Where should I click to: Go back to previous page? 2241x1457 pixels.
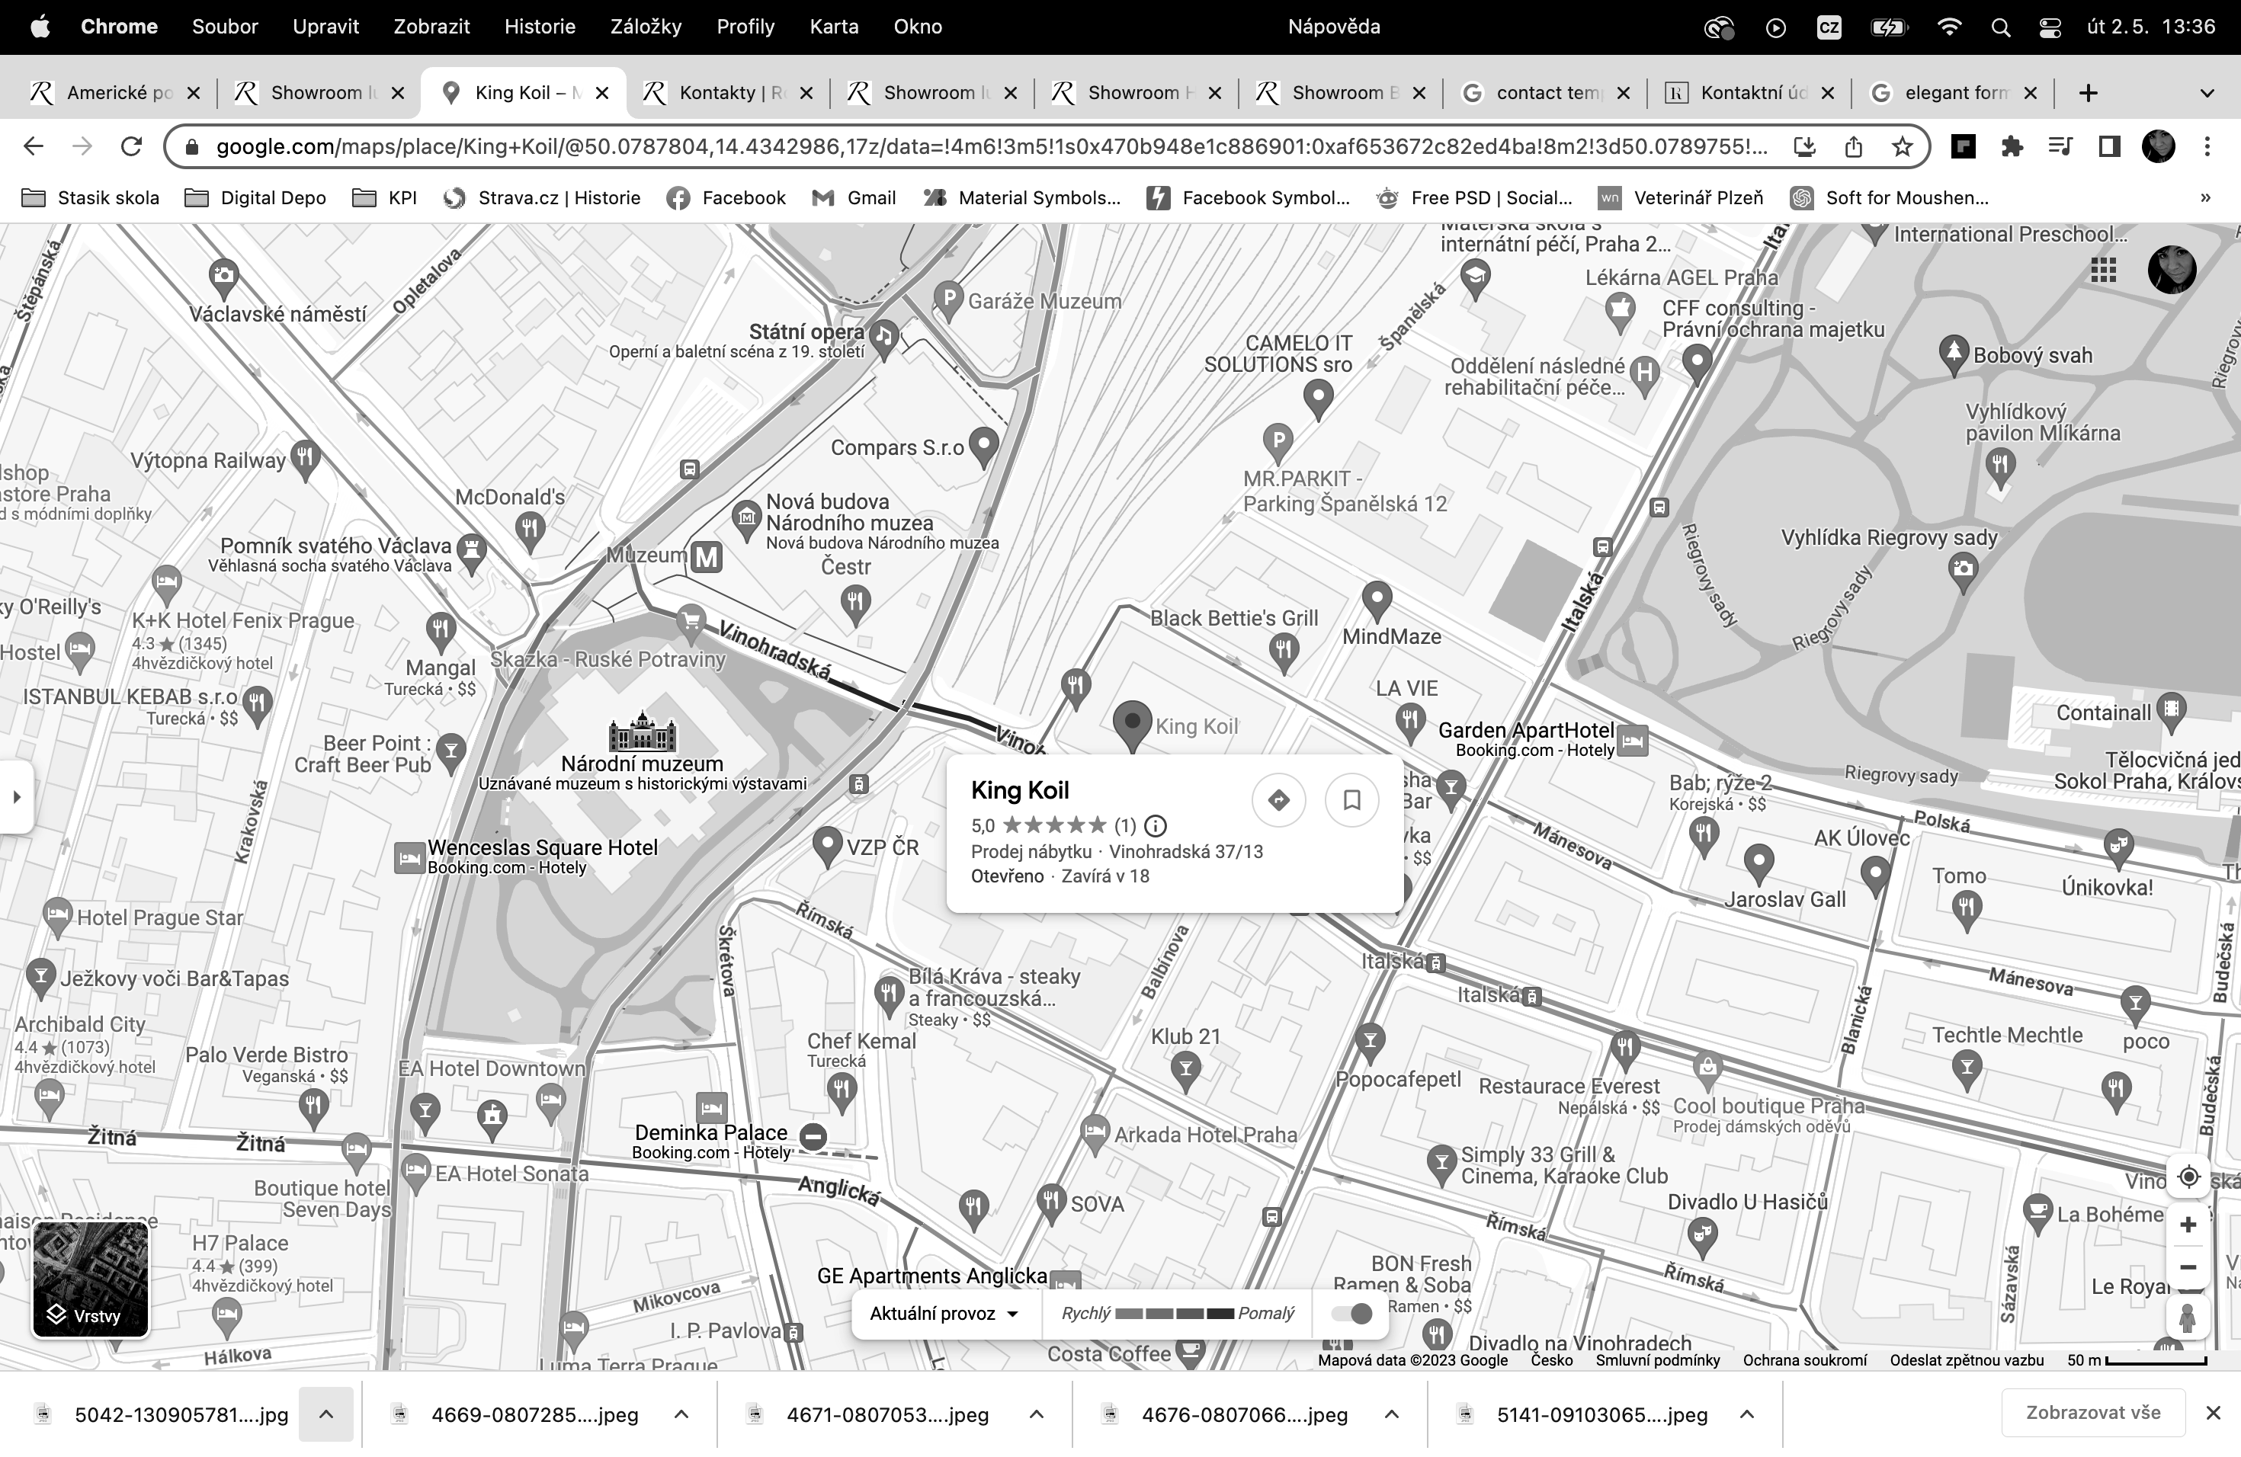click(x=34, y=147)
